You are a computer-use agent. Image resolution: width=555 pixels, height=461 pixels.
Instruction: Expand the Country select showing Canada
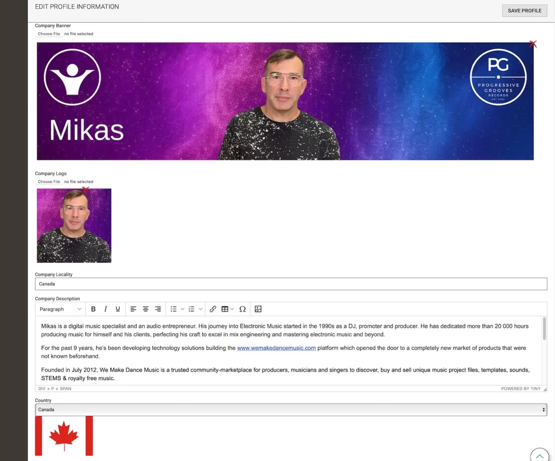pos(291,410)
